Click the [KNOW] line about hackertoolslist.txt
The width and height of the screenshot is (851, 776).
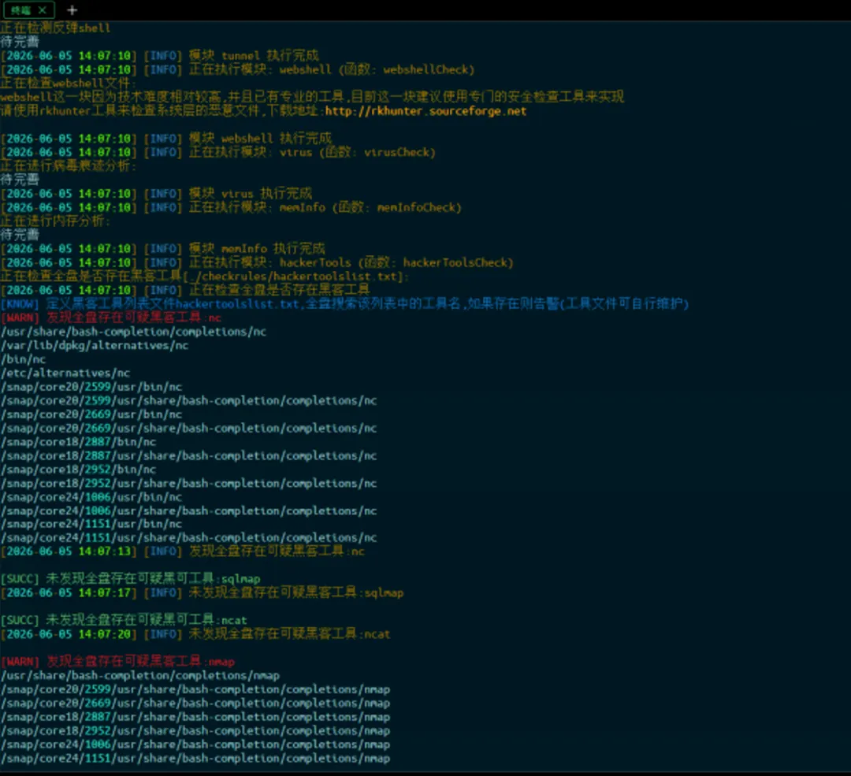coord(344,304)
